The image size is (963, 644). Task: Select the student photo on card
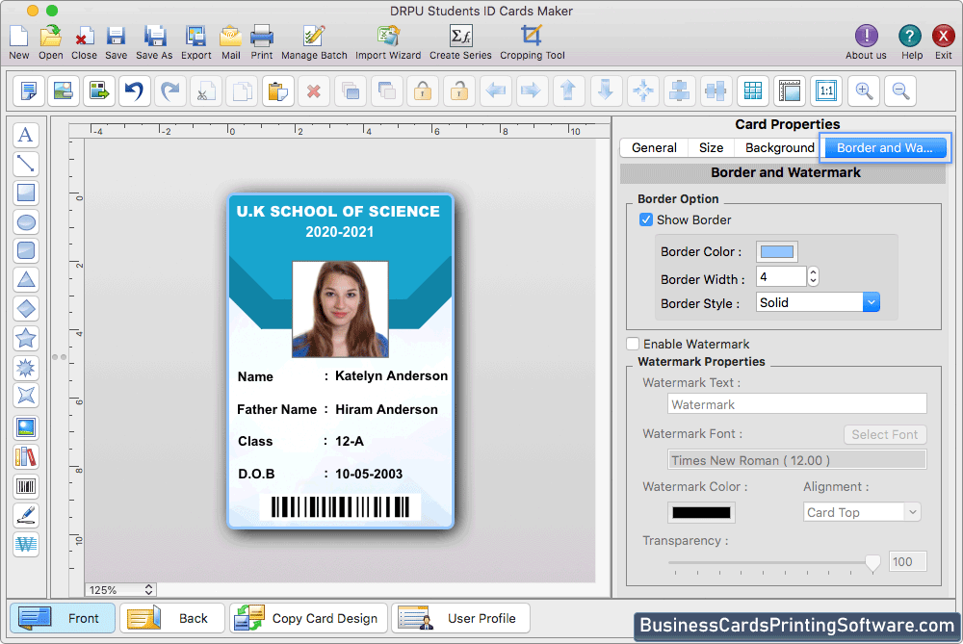340,309
